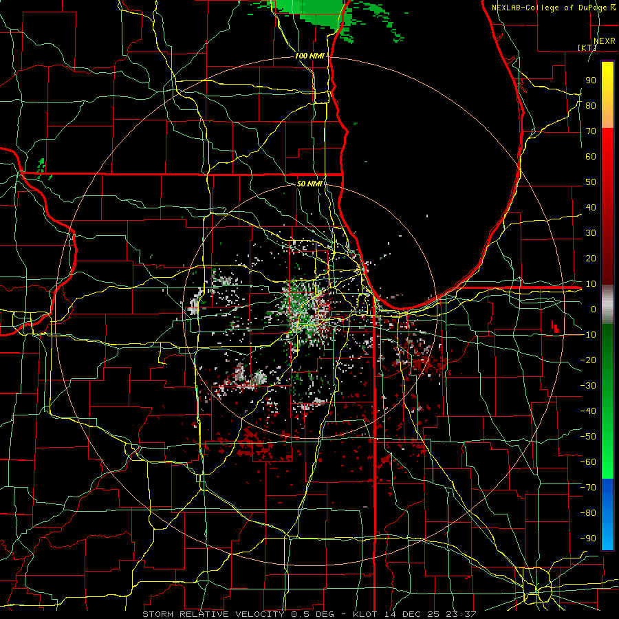Image resolution: width=619 pixels, height=619 pixels.
Task: Select the 50 NMI range ring label
Action: [309, 184]
